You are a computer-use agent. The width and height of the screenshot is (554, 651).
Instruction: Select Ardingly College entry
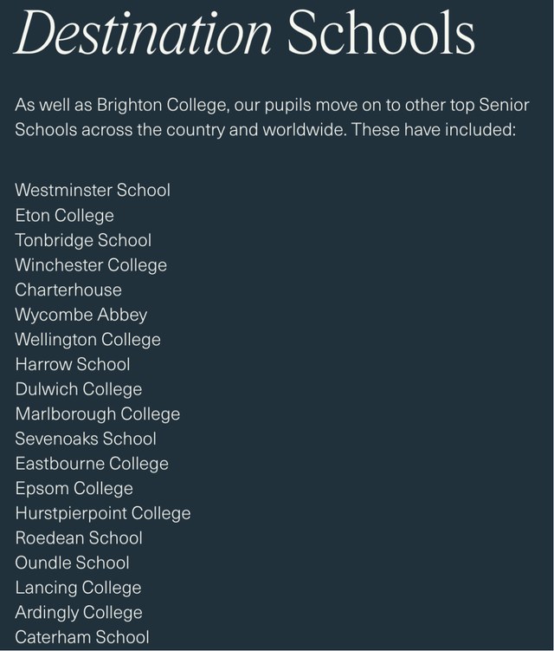pyautogui.click(x=79, y=612)
